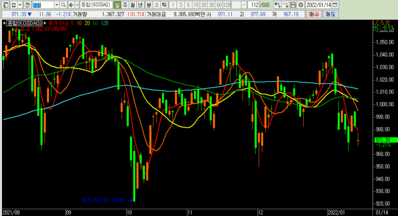Click the red 5-day MA legend number
Image resolution: width=398 pixels, height=216 pixels.
click(72, 23)
